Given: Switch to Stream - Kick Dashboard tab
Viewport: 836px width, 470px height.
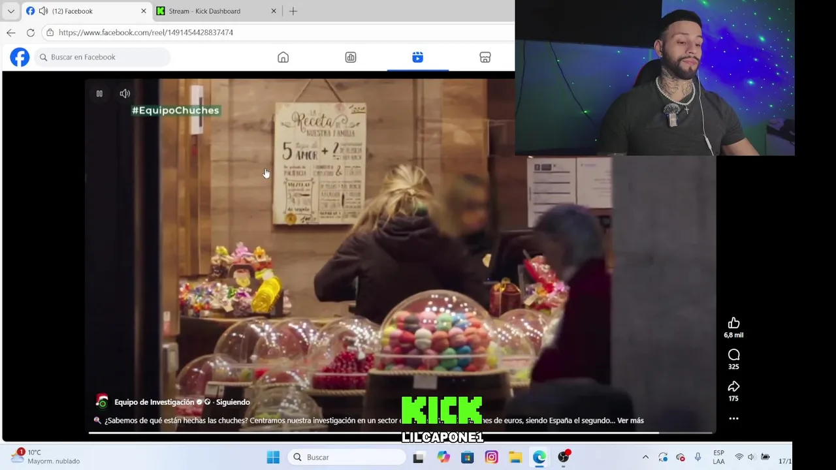Looking at the screenshot, I should [x=217, y=11].
